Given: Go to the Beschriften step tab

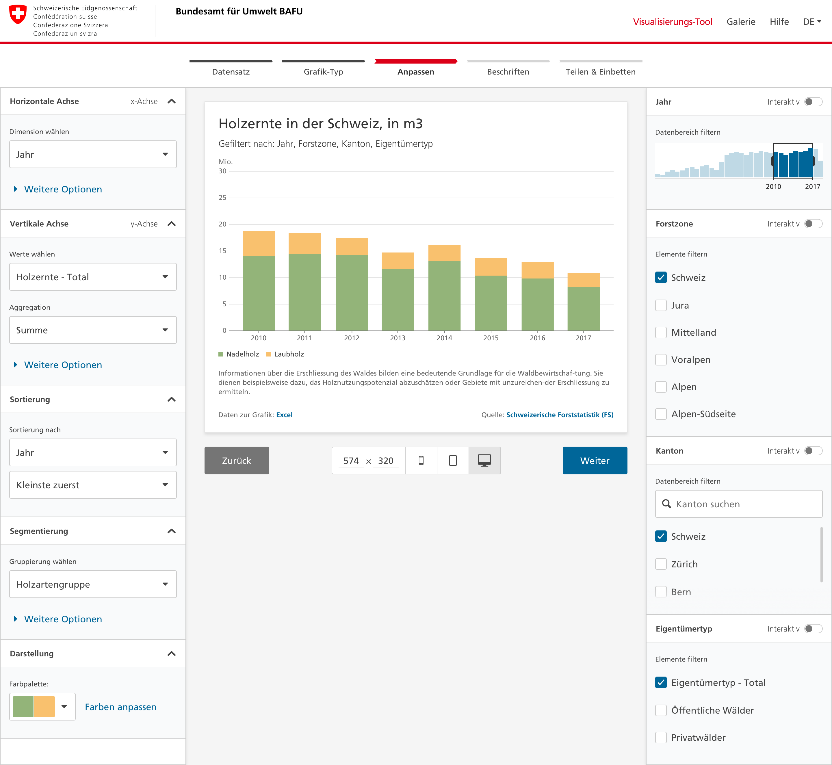Looking at the screenshot, I should (508, 72).
